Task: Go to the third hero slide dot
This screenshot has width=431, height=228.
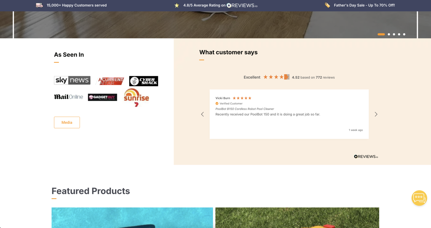Action: [x=394, y=34]
